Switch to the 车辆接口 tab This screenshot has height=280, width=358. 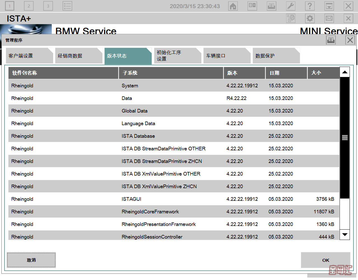pos(227,56)
